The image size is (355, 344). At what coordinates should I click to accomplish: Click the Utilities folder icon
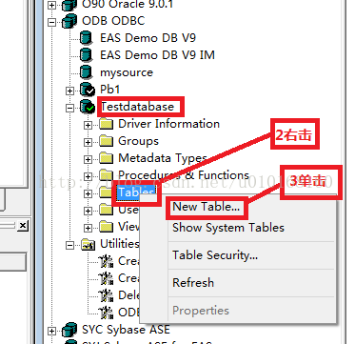pos(89,244)
